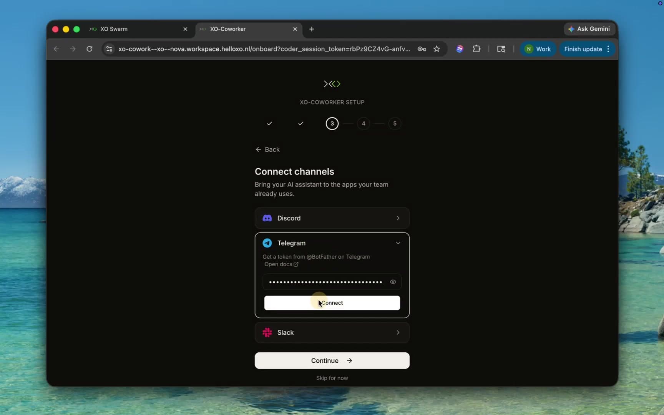Click the Connect channels heading
The height and width of the screenshot is (415, 664).
click(x=294, y=171)
